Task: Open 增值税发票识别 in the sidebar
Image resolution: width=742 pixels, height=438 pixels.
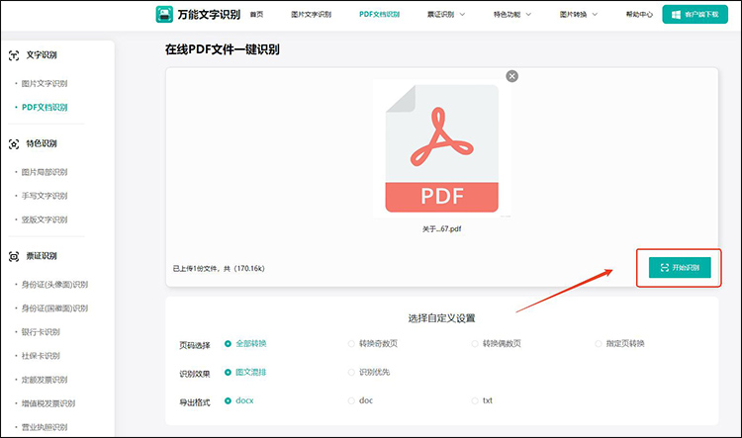Action: click(x=48, y=403)
